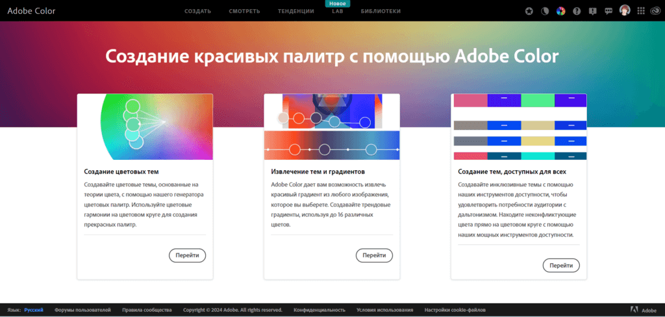Click the gradient extraction card thumbnail
The image size is (665, 317).
click(332, 127)
